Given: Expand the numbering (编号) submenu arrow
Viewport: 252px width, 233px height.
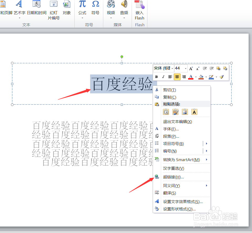Looking at the screenshot, I should (207, 151).
